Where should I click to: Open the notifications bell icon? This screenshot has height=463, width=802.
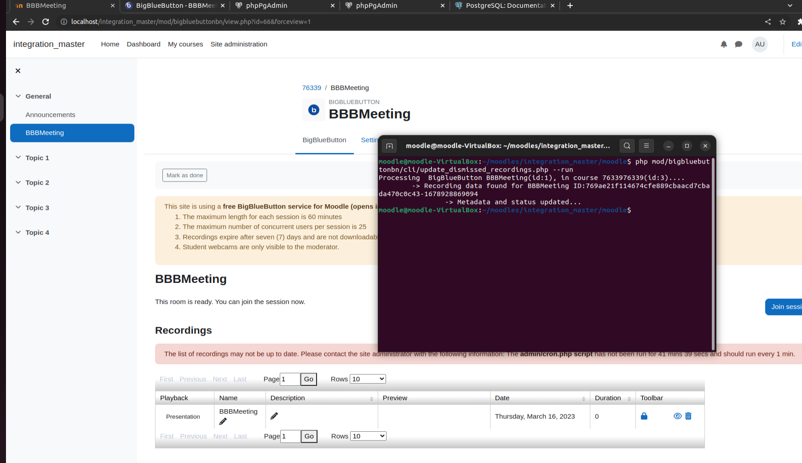(724, 44)
